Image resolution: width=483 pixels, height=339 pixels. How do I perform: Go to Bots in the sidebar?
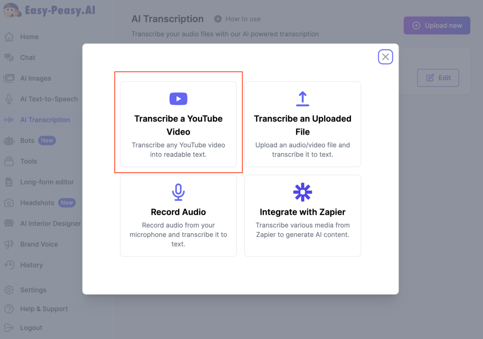coord(27,141)
